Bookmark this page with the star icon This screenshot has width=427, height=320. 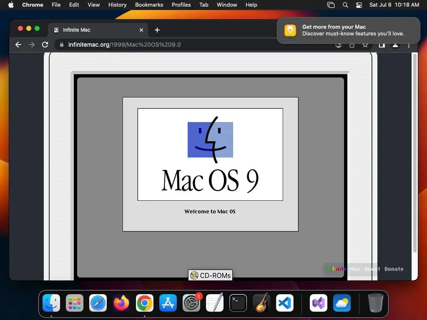pos(365,45)
